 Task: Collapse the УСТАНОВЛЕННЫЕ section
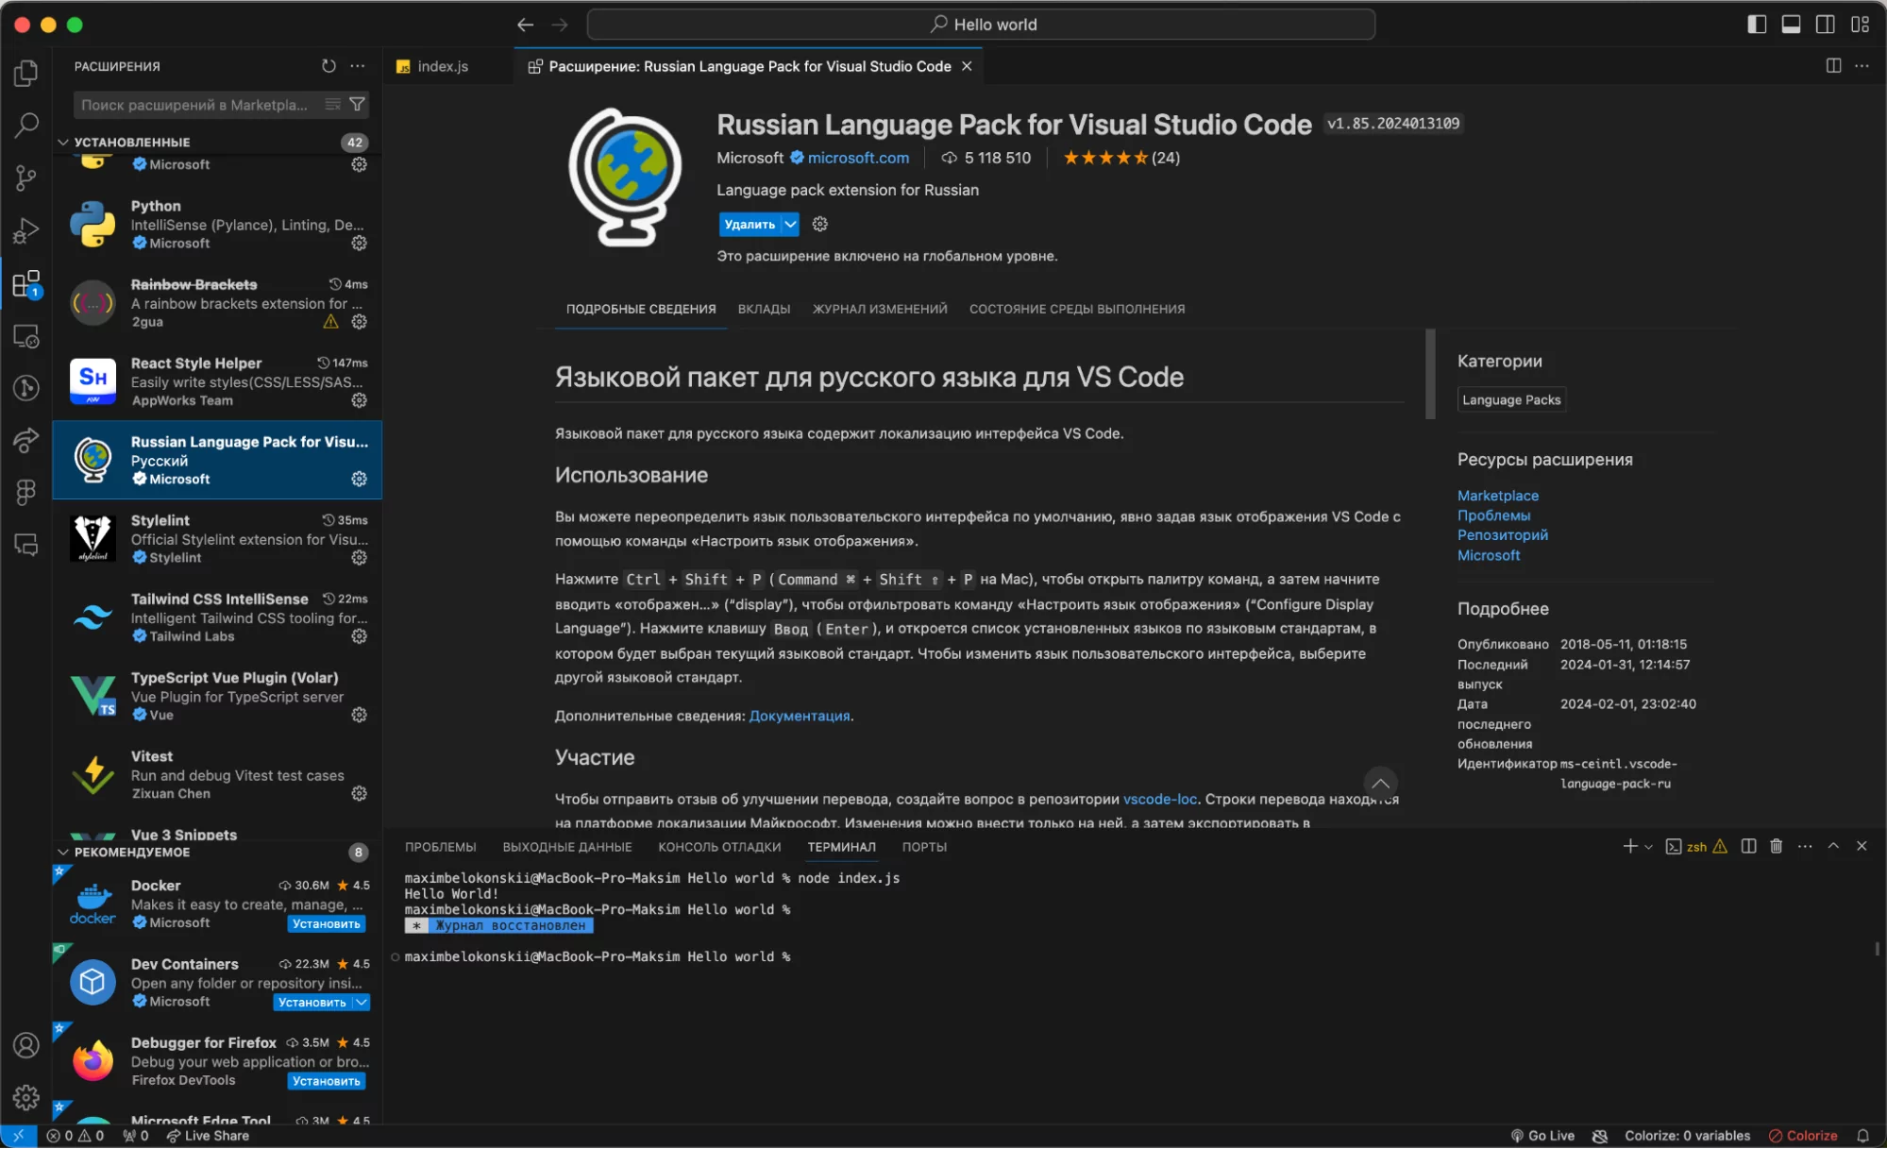pyautogui.click(x=63, y=142)
